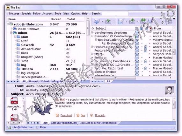The height and width of the screenshot is (136, 182).
Task: Select the Stef folder icon
Action: [x=18, y=41]
